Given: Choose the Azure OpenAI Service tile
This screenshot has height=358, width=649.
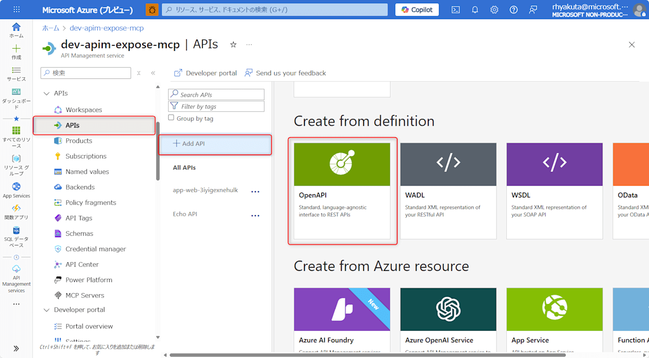Looking at the screenshot, I should point(448,320).
